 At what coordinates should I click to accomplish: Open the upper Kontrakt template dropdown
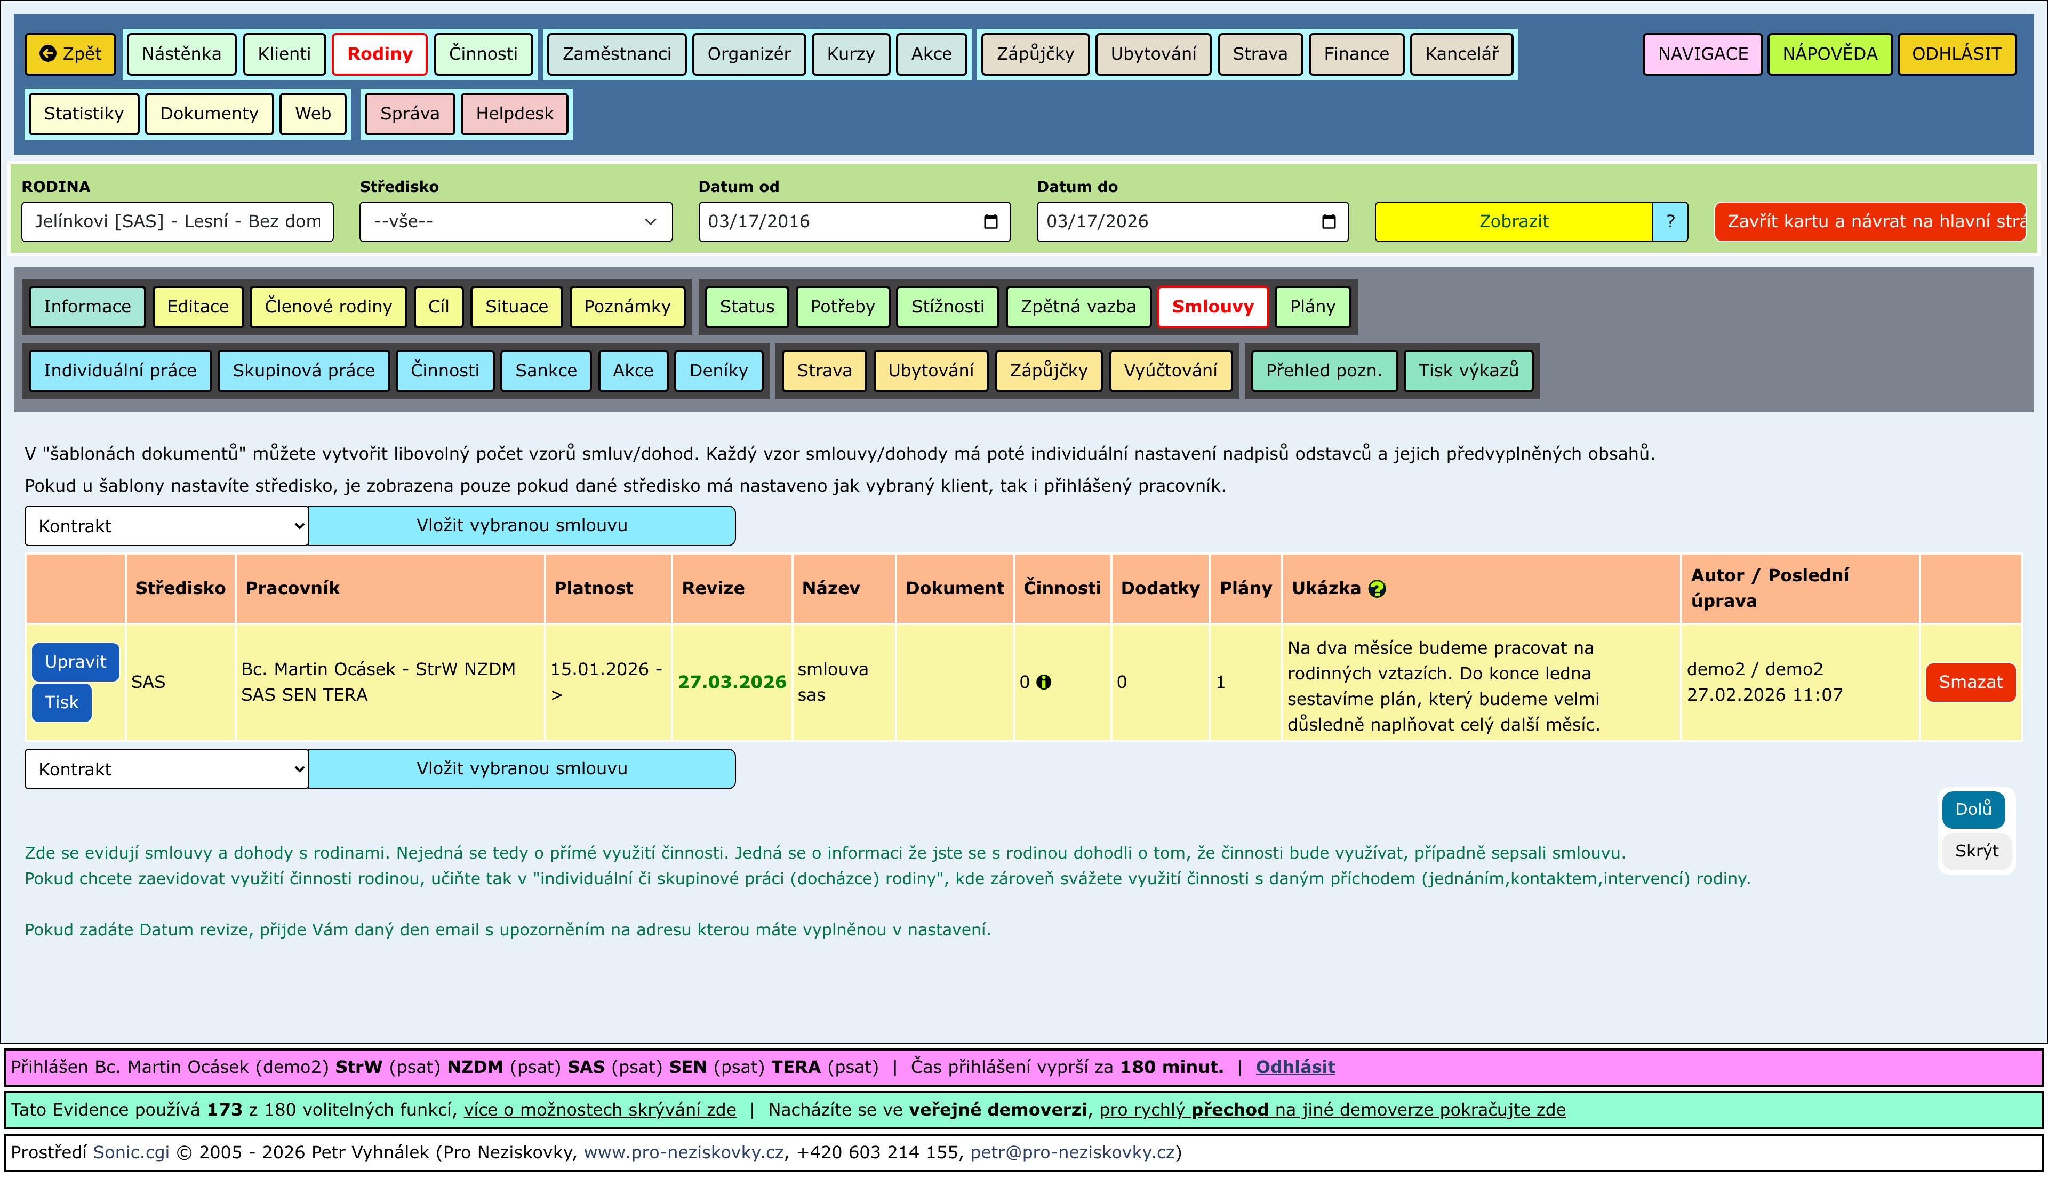(x=166, y=526)
